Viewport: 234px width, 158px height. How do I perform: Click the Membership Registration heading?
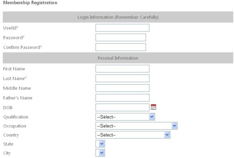(x=30, y=3)
